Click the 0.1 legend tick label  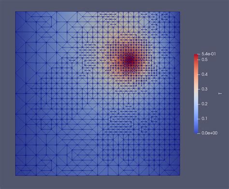pos(204,119)
